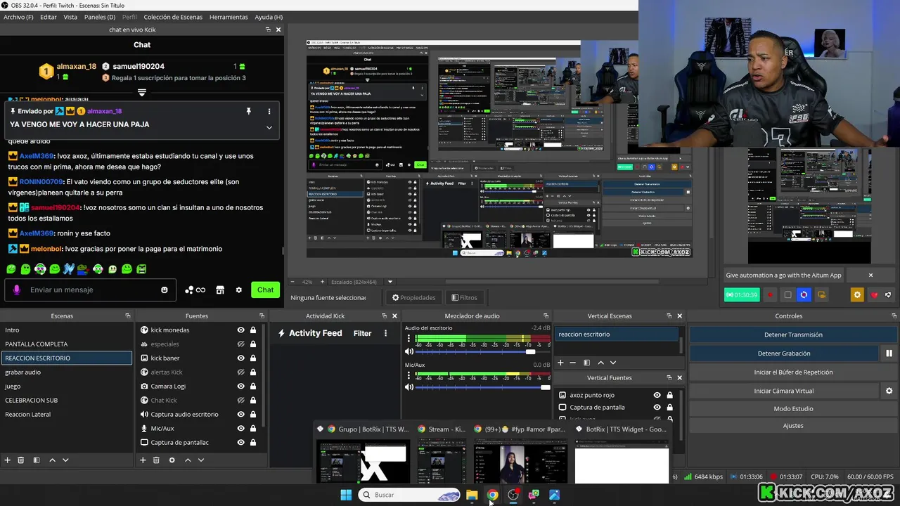Expand the leaderboard arrow below almaxan_18

coord(142,92)
